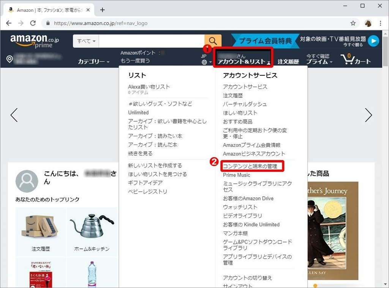The width and height of the screenshot is (389, 288).
Task: Open #欲しいグッズ・ソフトなど list
Action: [160, 104]
